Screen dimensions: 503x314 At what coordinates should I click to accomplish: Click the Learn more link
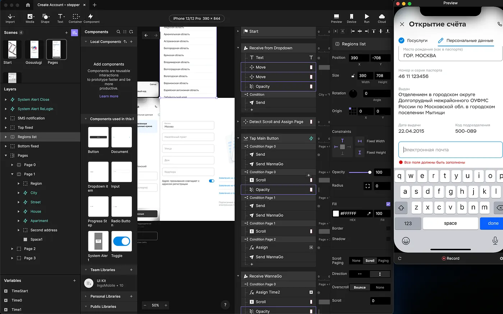(x=109, y=96)
